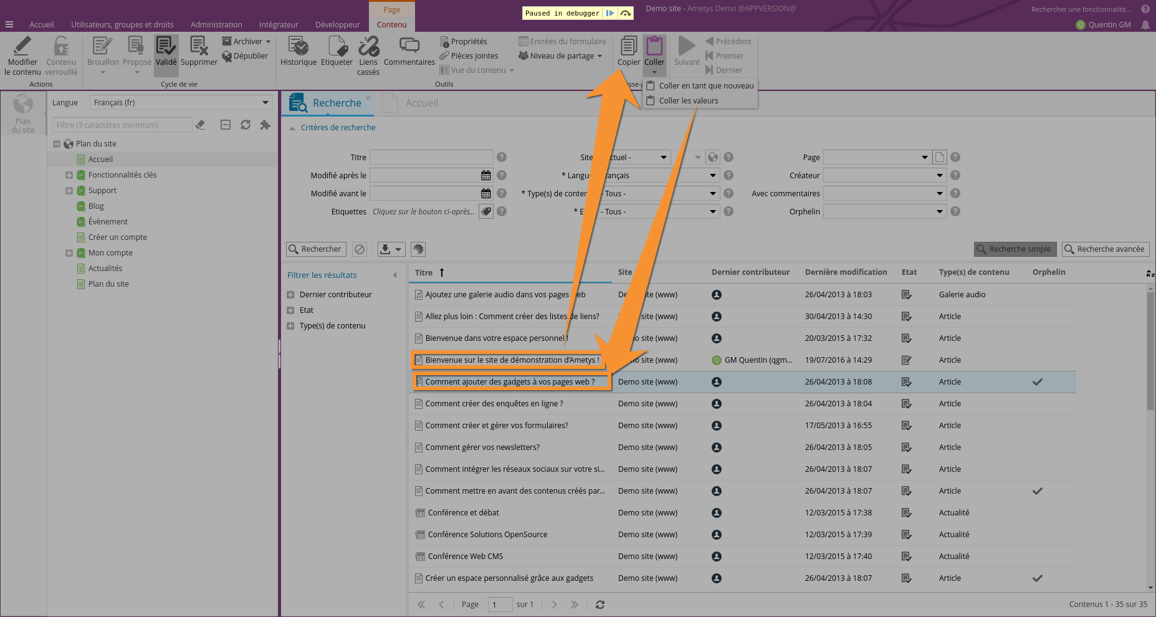Clear the sitemap filter with eraser icon
This screenshot has width=1156, height=617.
coord(200,125)
